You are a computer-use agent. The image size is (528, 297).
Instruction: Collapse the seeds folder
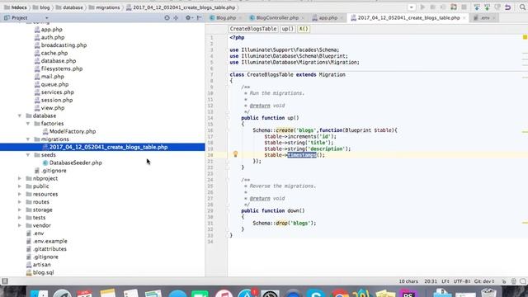click(x=28, y=155)
